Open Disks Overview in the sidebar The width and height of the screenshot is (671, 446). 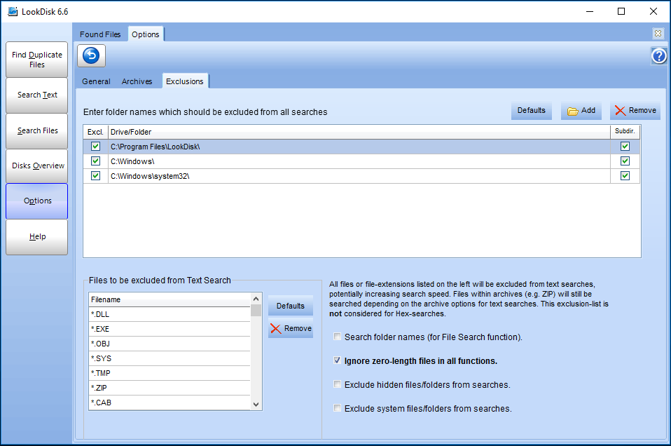[37, 165]
